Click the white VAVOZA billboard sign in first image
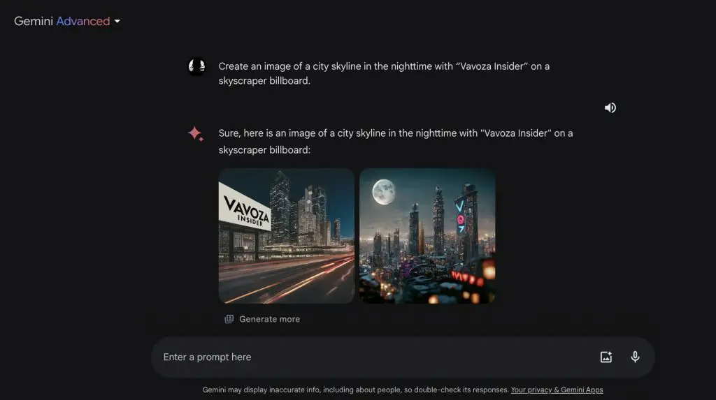This screenshot has width=716, height=400. point(244,207)
